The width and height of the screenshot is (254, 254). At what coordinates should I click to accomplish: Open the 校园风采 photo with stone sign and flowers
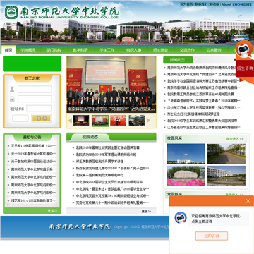tap(186, 176)
